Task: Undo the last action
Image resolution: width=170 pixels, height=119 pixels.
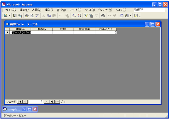Action: click(x=61, y=16)
